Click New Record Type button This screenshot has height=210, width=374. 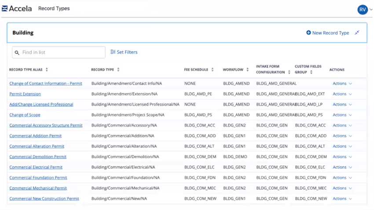(328, 33)
